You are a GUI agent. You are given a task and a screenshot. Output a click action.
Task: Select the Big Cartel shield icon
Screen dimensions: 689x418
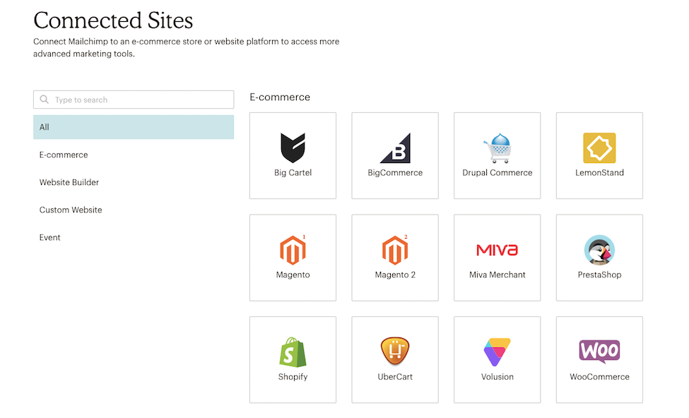point(293,148)
